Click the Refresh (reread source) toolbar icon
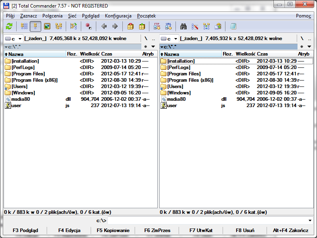 [x=9, y=26]
